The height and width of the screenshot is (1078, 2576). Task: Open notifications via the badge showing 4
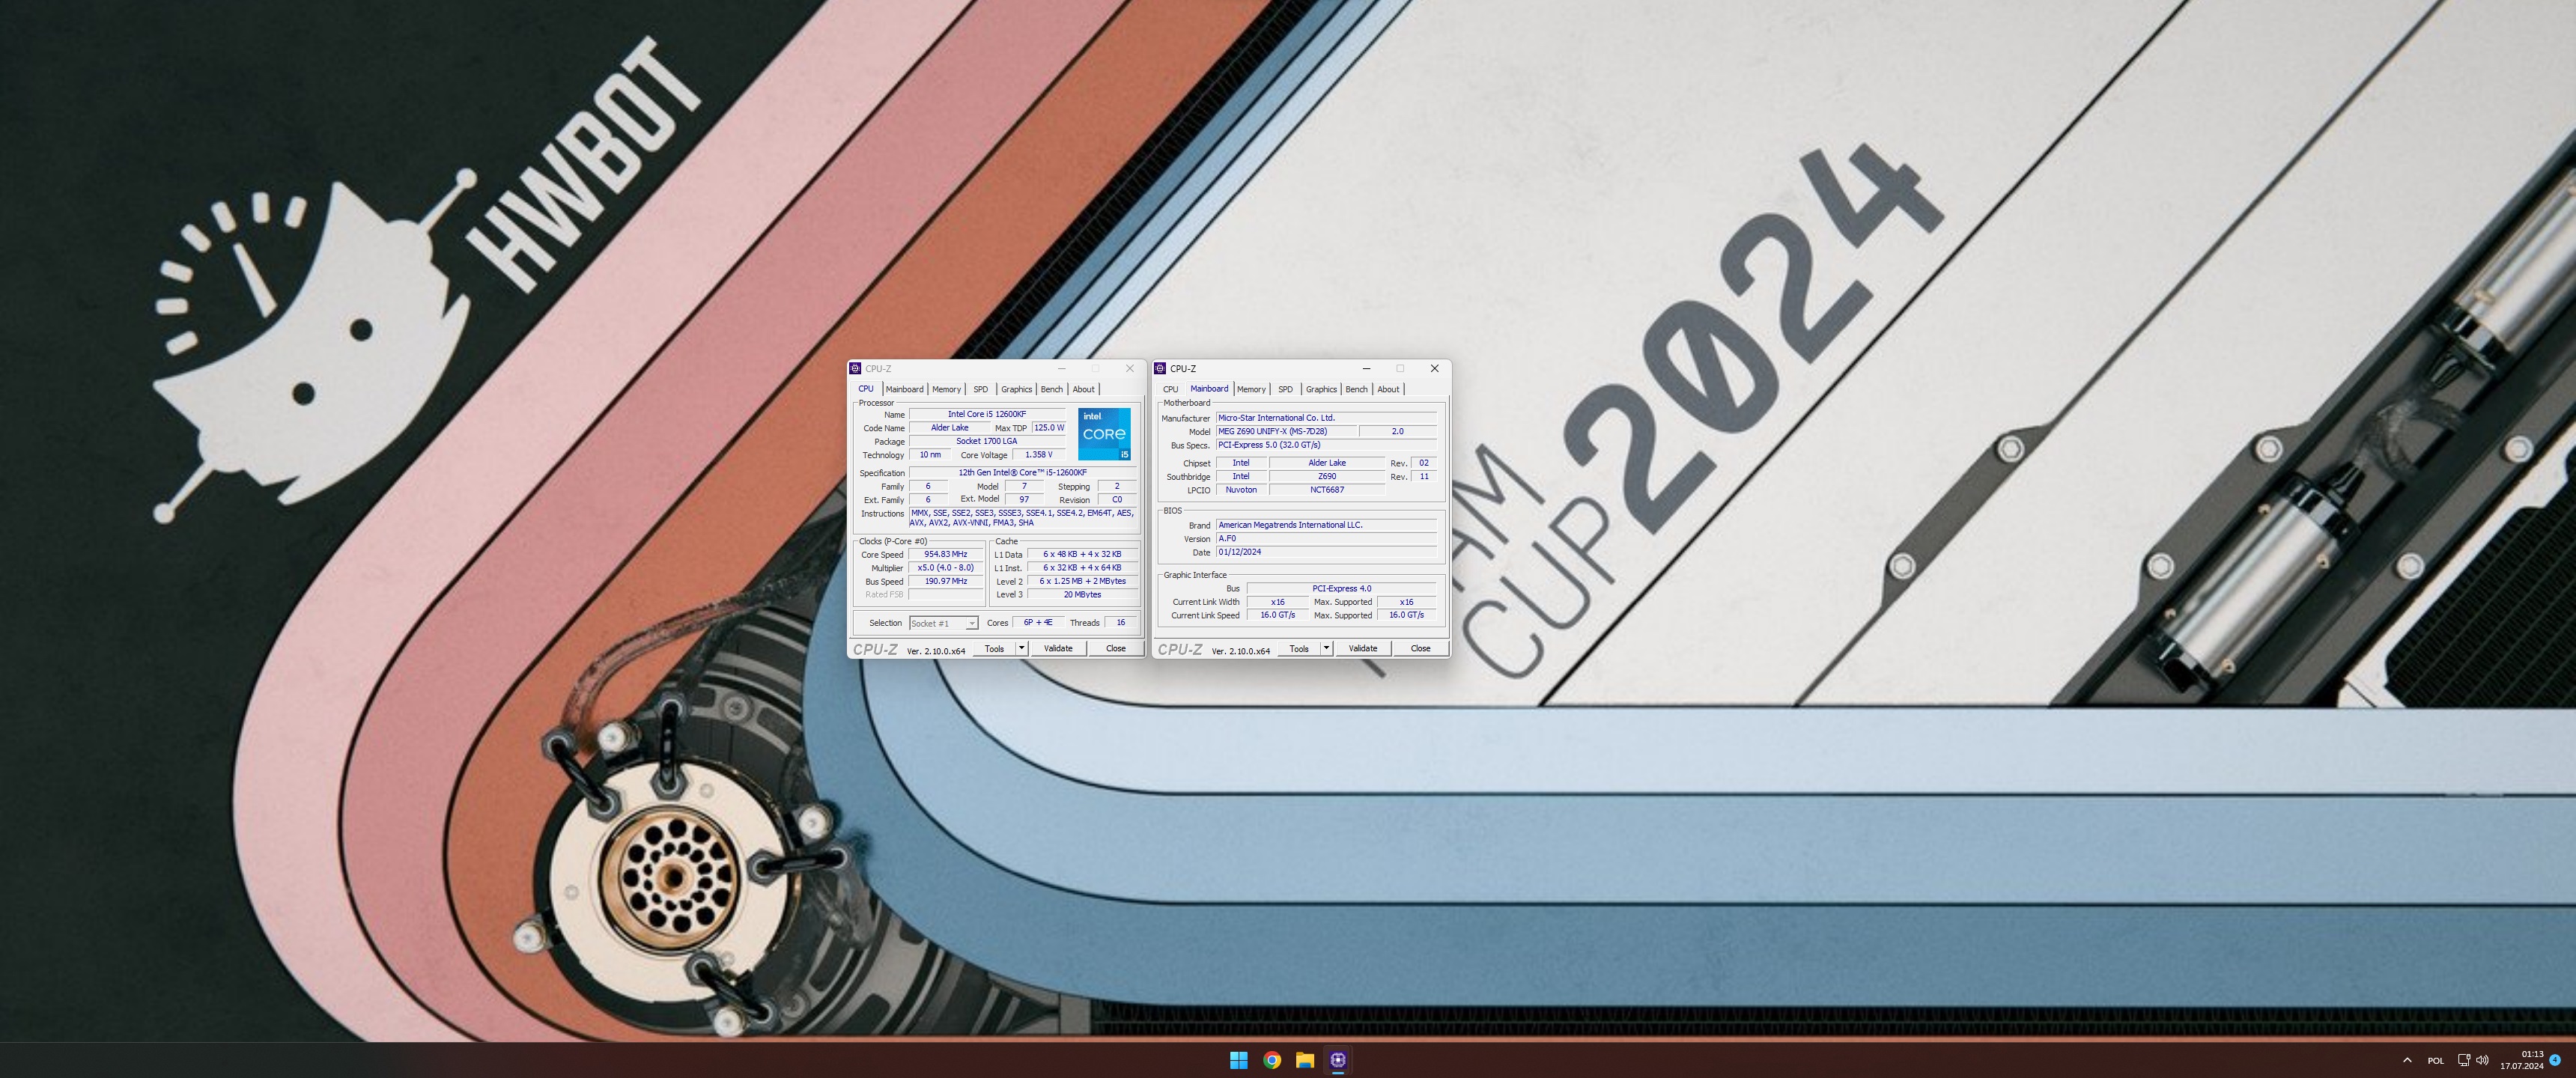click(x=2555, y=1060)
